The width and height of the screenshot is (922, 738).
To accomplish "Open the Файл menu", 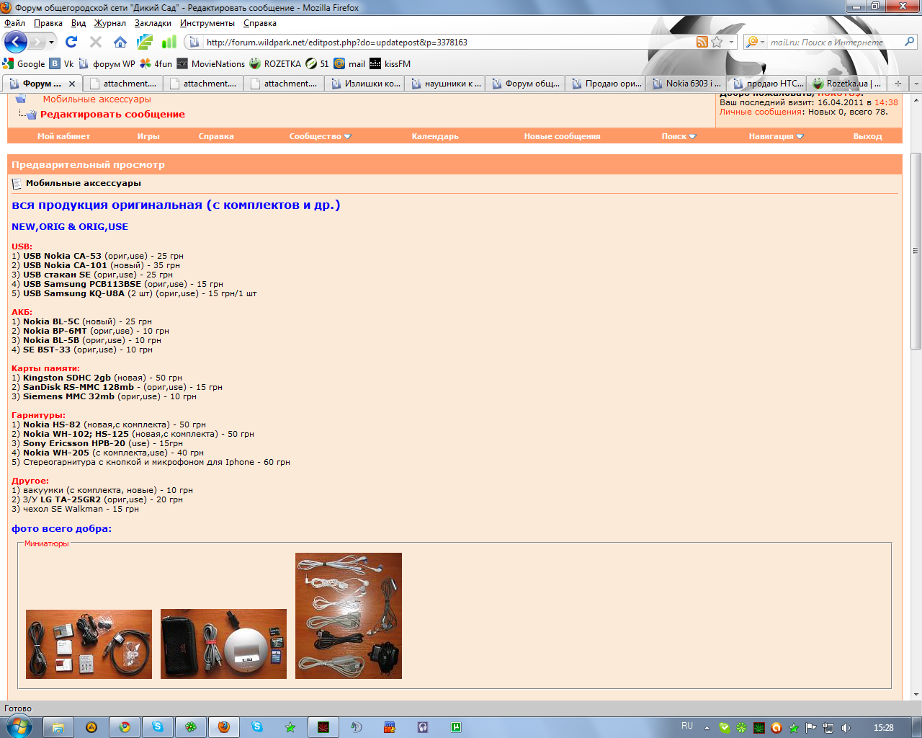I will click(14, 23).
